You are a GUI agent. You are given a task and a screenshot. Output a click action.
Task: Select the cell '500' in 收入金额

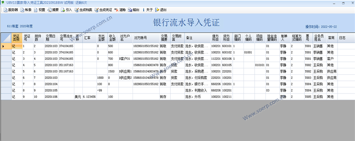pyautogui.click(x=113, y=46)
